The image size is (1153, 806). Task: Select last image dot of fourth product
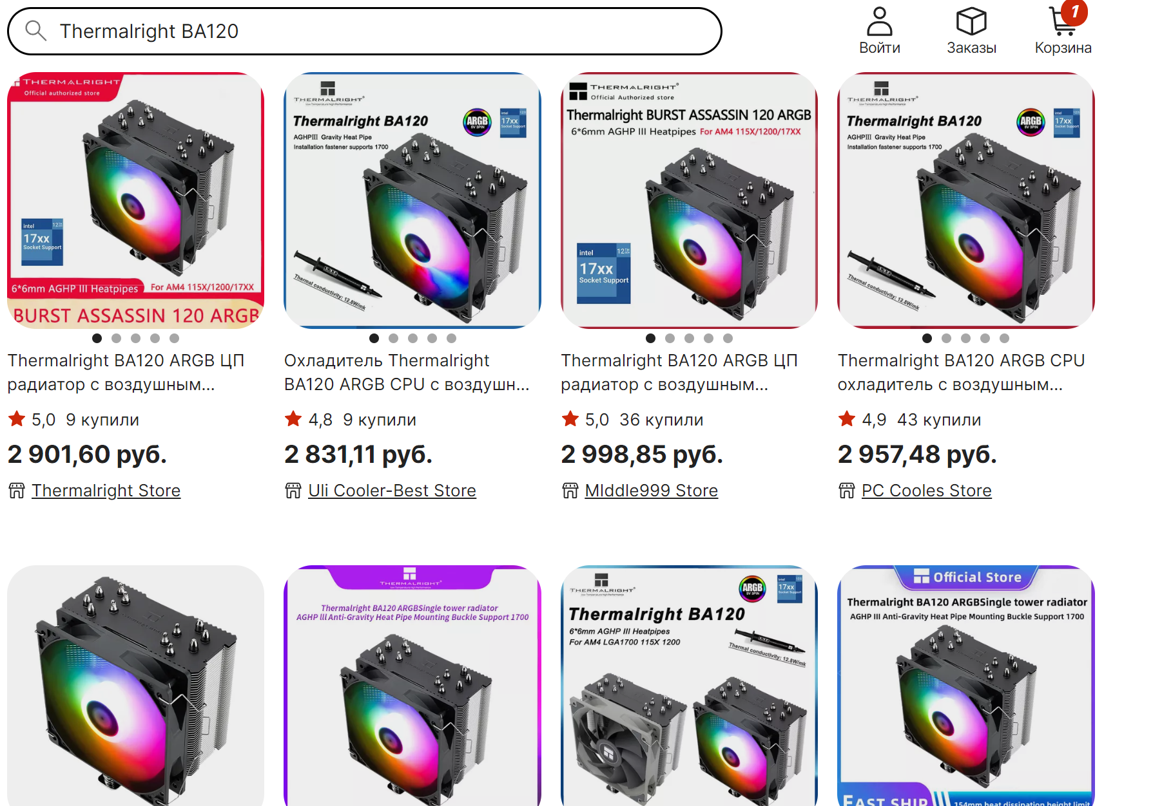click(x=1004, y=338)
